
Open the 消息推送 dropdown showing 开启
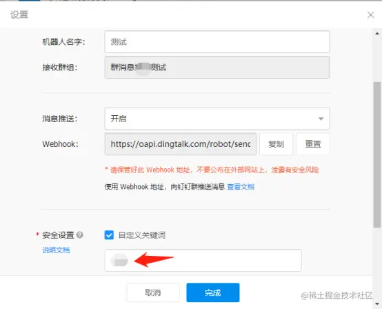217,119
